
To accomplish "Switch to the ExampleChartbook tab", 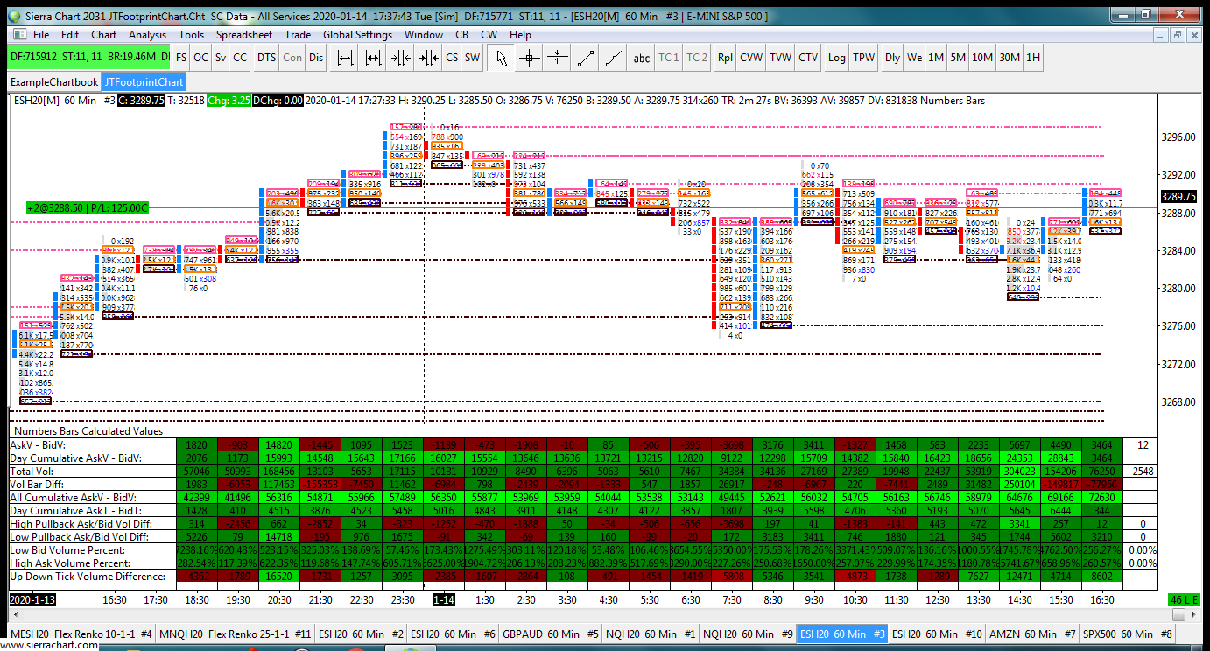I will 54,82.
